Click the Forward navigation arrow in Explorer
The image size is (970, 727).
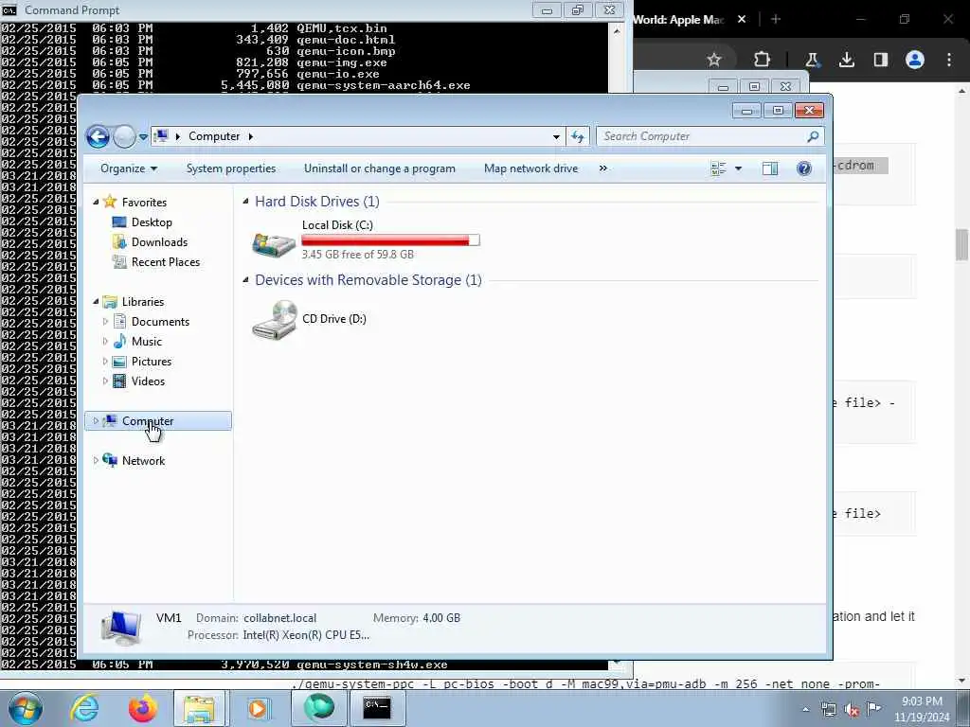[x=124, y=136]
